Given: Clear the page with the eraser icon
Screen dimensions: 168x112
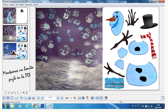Looking at the screenshot, I should (x=33, y=98).
